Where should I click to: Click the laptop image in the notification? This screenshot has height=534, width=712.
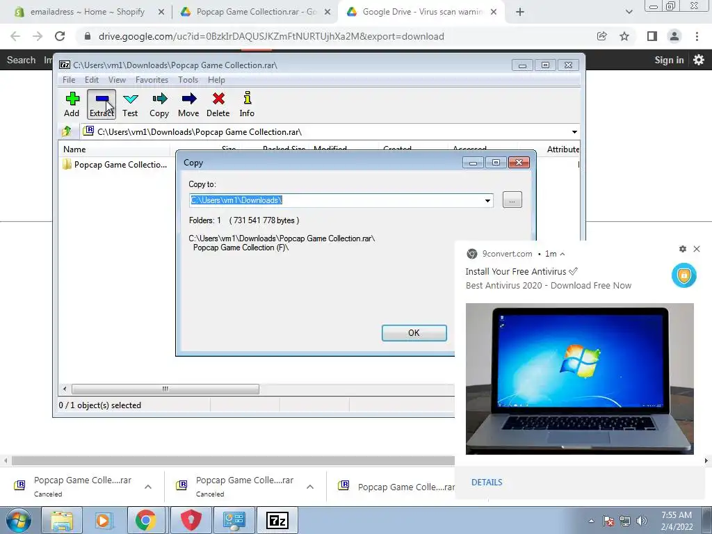(580, 379)
